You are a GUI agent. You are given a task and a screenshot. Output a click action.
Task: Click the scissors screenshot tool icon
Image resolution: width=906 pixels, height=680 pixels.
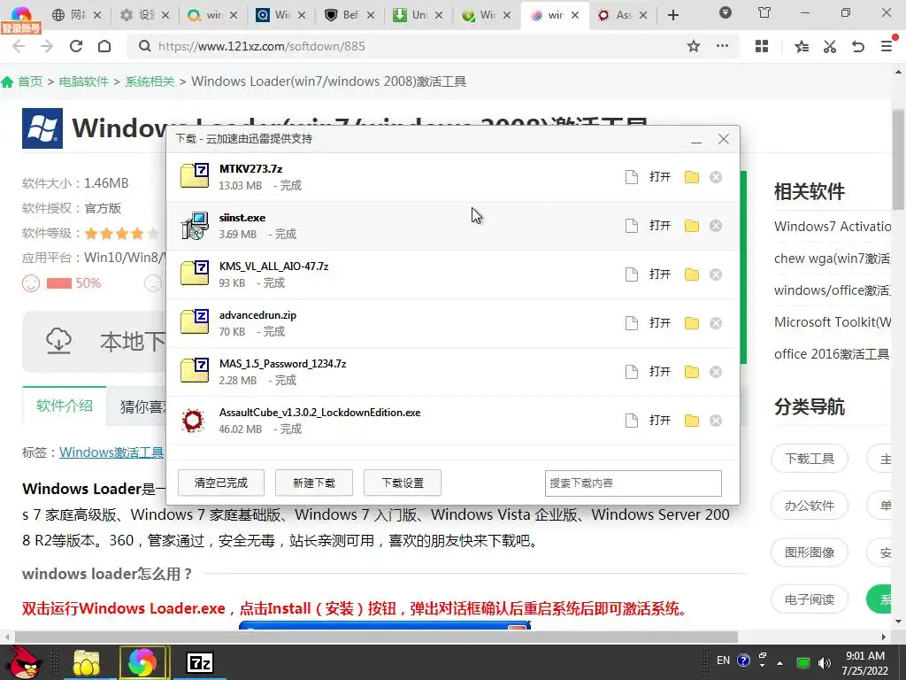(830, 46)
